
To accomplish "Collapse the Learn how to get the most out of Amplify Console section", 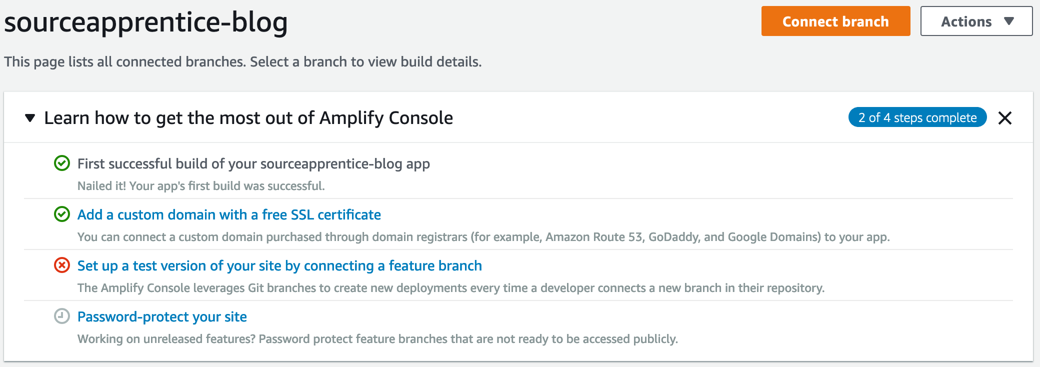I will pos(30,118).
